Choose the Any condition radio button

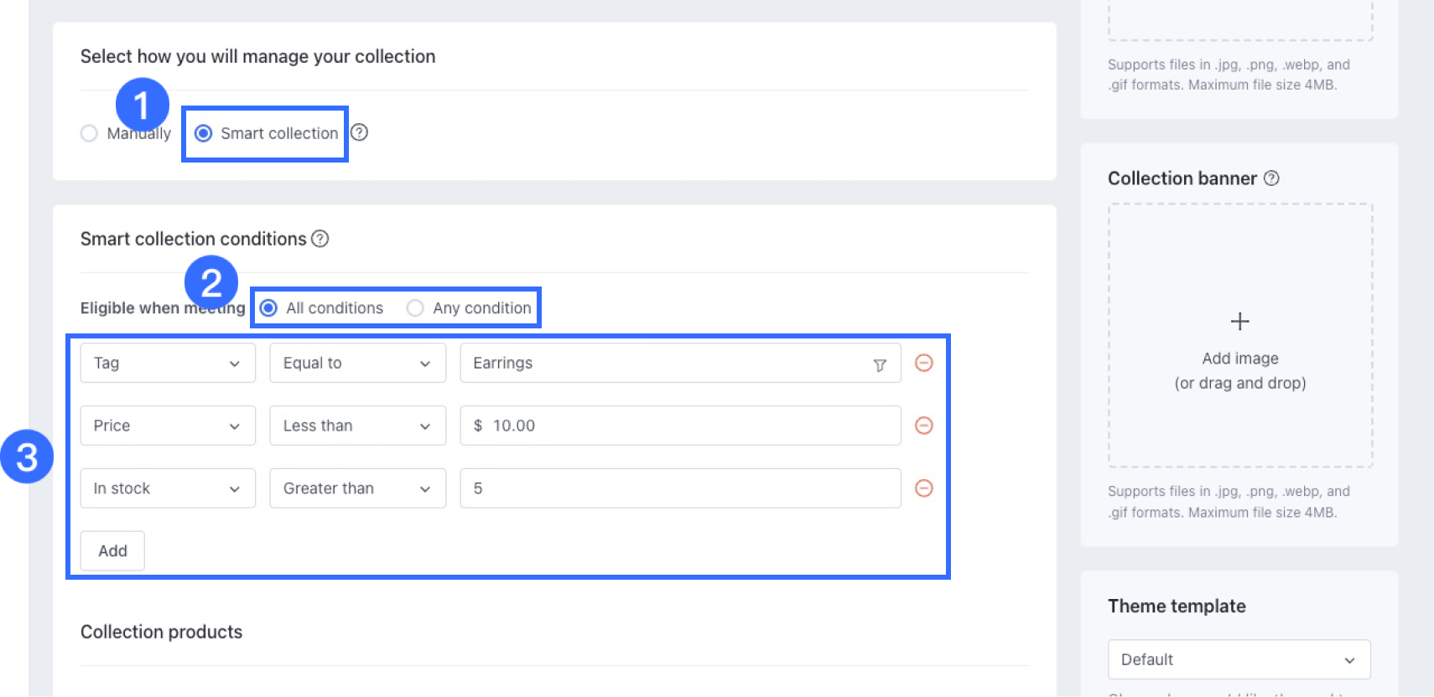(415, 308)
